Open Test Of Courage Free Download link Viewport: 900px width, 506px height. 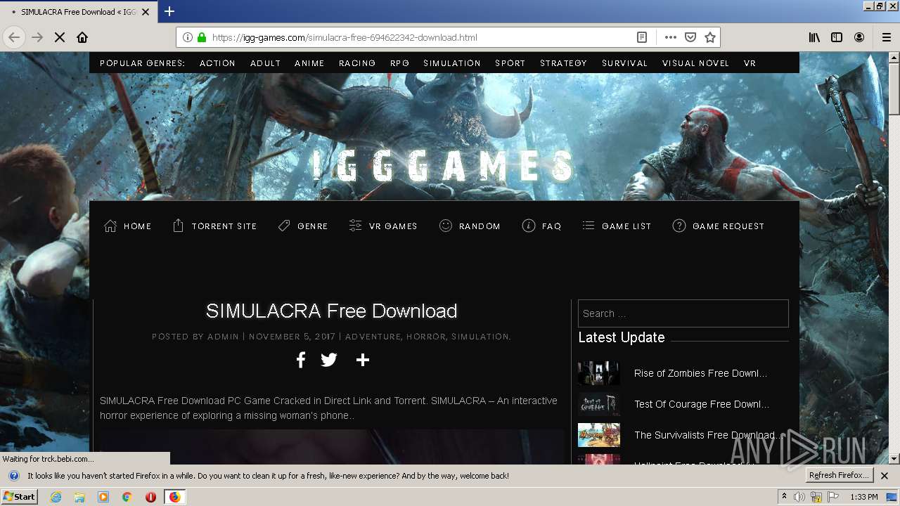pos(702,404)
